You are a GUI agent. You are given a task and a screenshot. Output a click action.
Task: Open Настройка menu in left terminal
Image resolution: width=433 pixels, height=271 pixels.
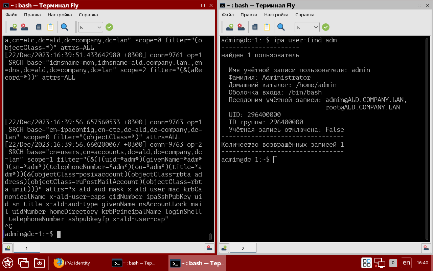[60, 15]
